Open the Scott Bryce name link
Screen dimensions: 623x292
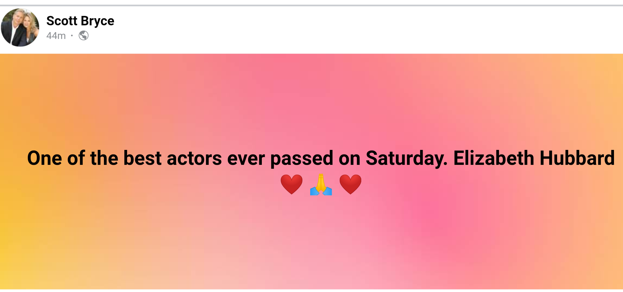(x=80, y=21)
